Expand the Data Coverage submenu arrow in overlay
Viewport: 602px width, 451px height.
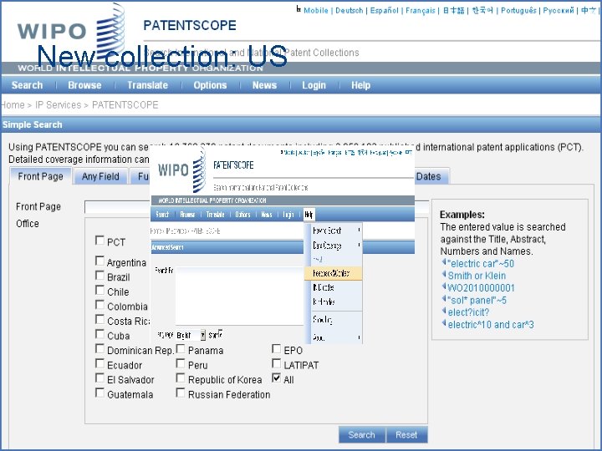click(359, 245)
